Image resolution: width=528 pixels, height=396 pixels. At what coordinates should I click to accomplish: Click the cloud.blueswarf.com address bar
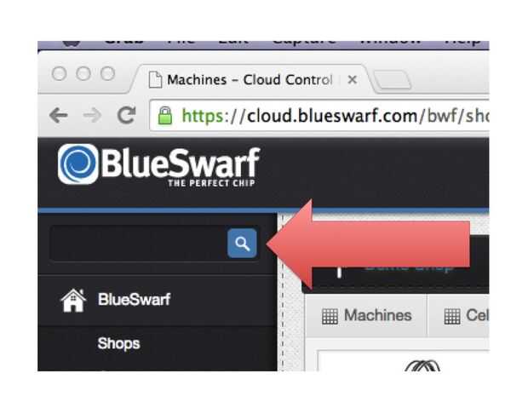click(x=319, y=116)
